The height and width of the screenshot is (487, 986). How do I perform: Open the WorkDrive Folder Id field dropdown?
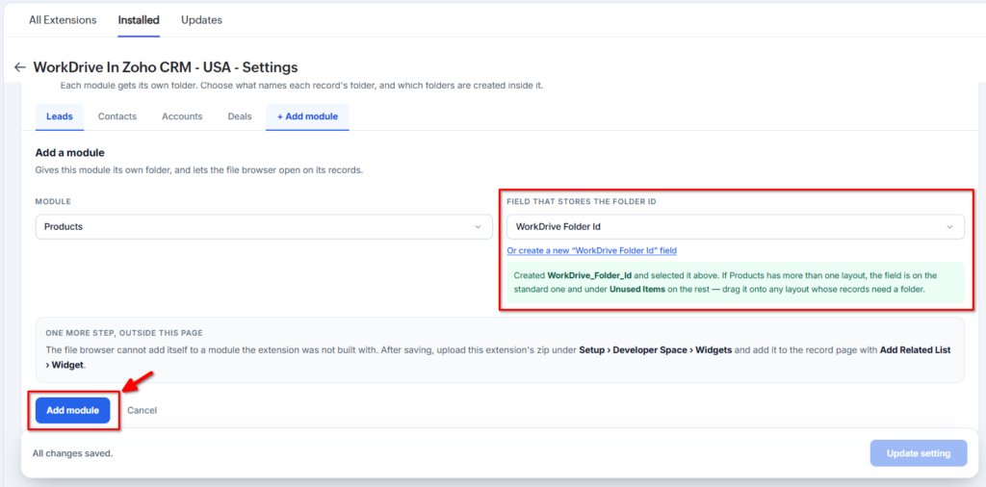click(736, 227)
